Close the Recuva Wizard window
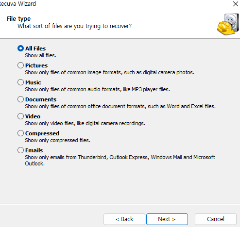 [x=235, y=4]
